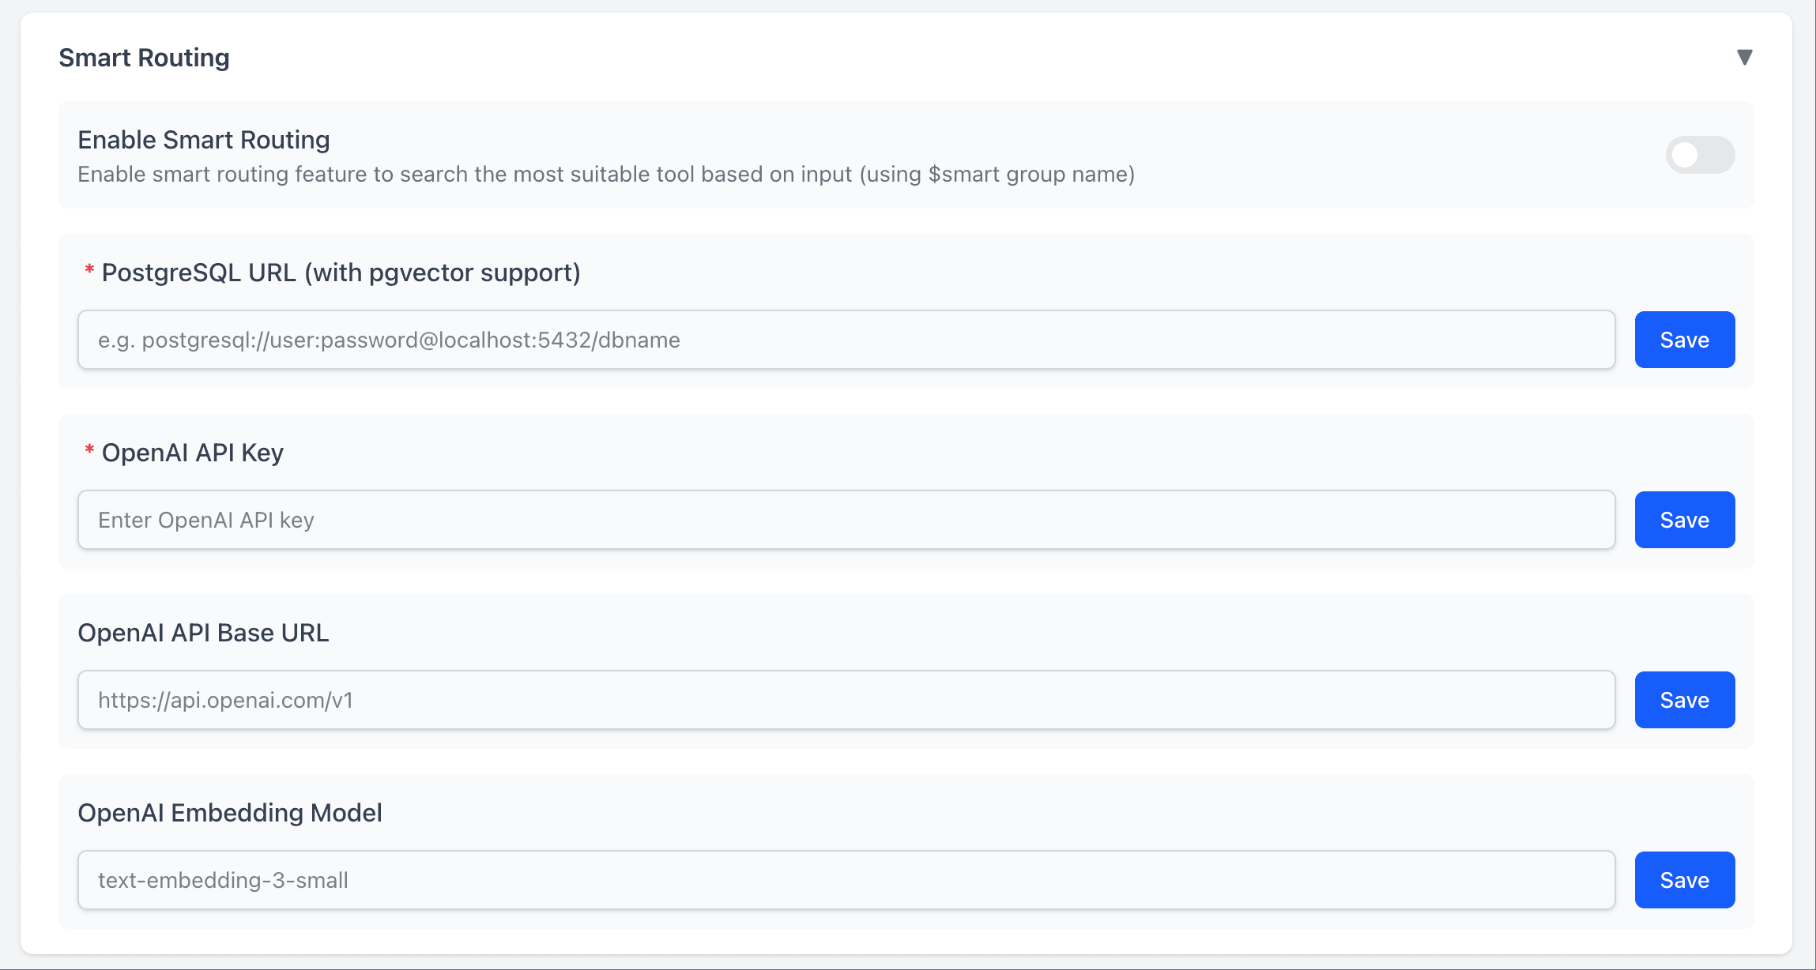Click the Smart Routing section heading
Viewport: 1816px width, 970px height.
pyautogui.click(x=144, y=58)
